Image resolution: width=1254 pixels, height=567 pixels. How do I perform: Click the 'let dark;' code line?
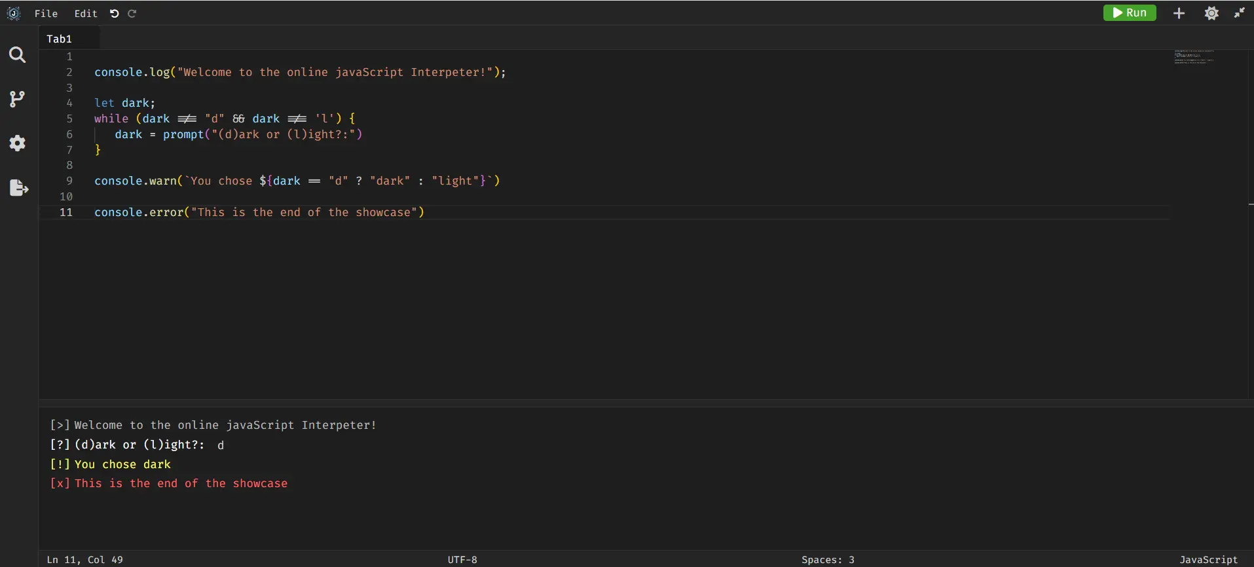[124, 103]
